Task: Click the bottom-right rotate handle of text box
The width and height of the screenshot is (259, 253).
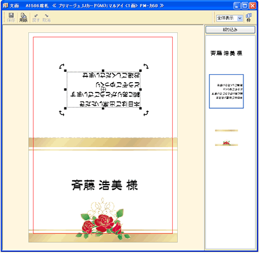Action: (146, 113)
